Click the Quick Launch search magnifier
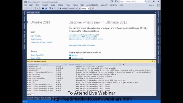Image resolution: width=183 pixels, height=103 pixels. click(145, 1)
